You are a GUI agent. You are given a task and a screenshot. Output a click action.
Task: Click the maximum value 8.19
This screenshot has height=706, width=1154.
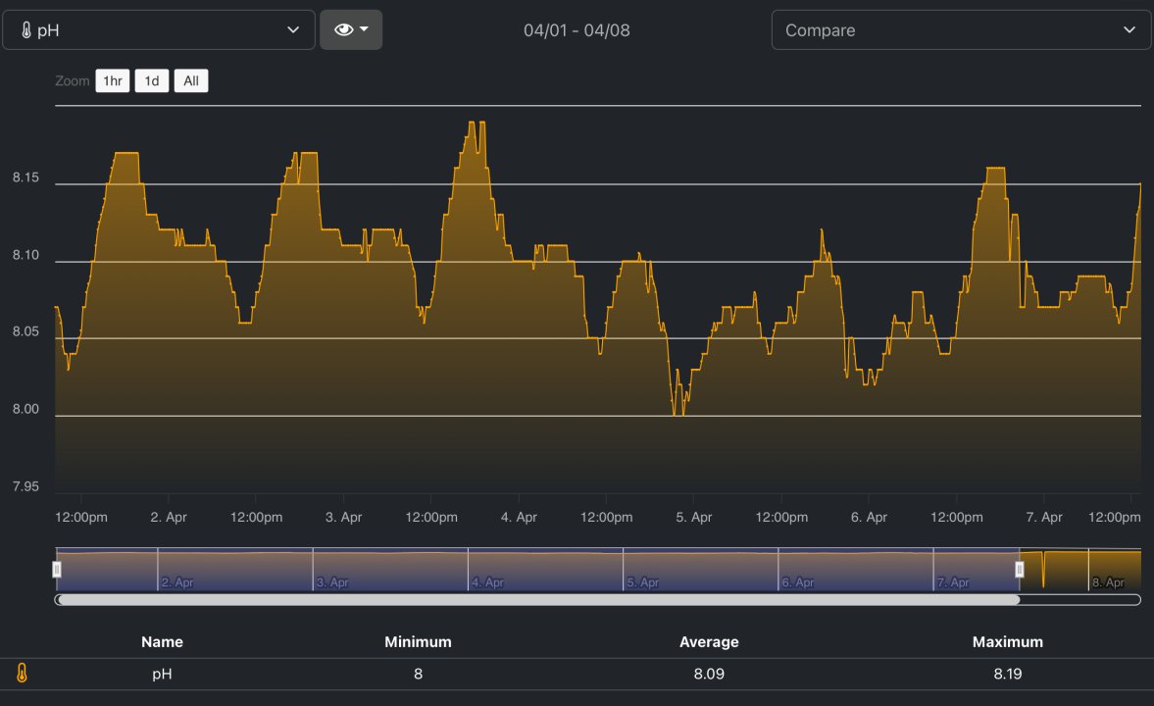(x=1008, y=674)
